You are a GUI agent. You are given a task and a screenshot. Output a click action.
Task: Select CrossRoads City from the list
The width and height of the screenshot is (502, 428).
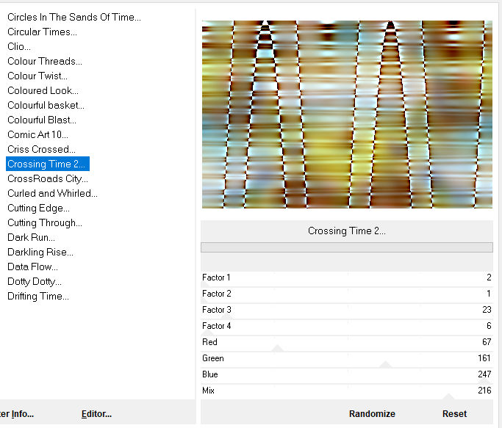(x=47, y=178)
